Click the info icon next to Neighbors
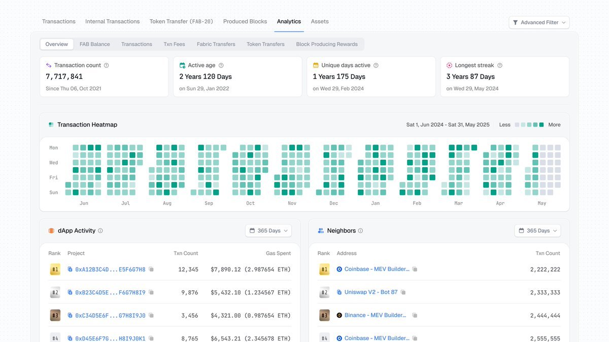Viewport: 609px width, 342px height. (361, 231)
